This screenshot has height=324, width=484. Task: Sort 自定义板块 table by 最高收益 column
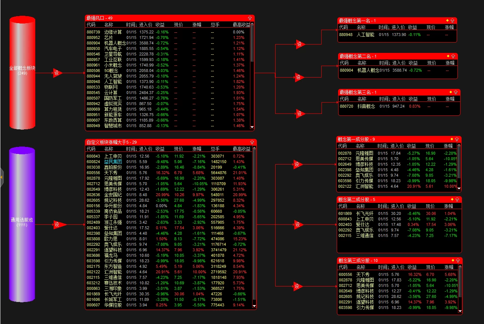tap(241, 149)
